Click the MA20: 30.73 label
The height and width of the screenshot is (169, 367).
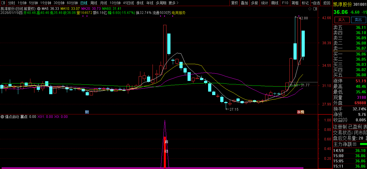(x=91, y=9)
